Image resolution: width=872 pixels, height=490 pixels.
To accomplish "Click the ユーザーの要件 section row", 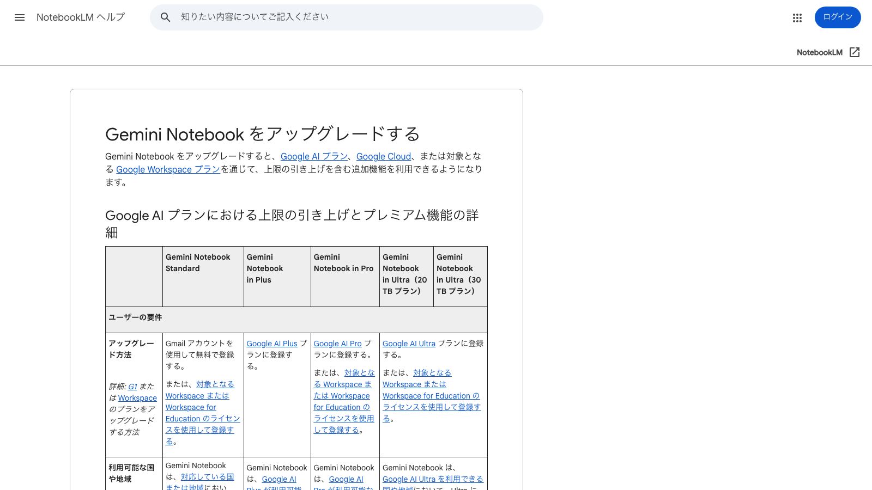I will coord(296,320).
